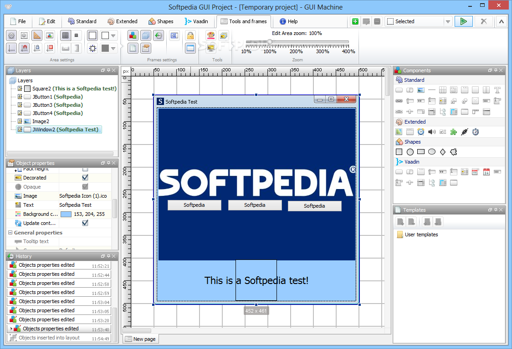Pick the link chain component in Standard
512x349 pixels.
[399, 101]
